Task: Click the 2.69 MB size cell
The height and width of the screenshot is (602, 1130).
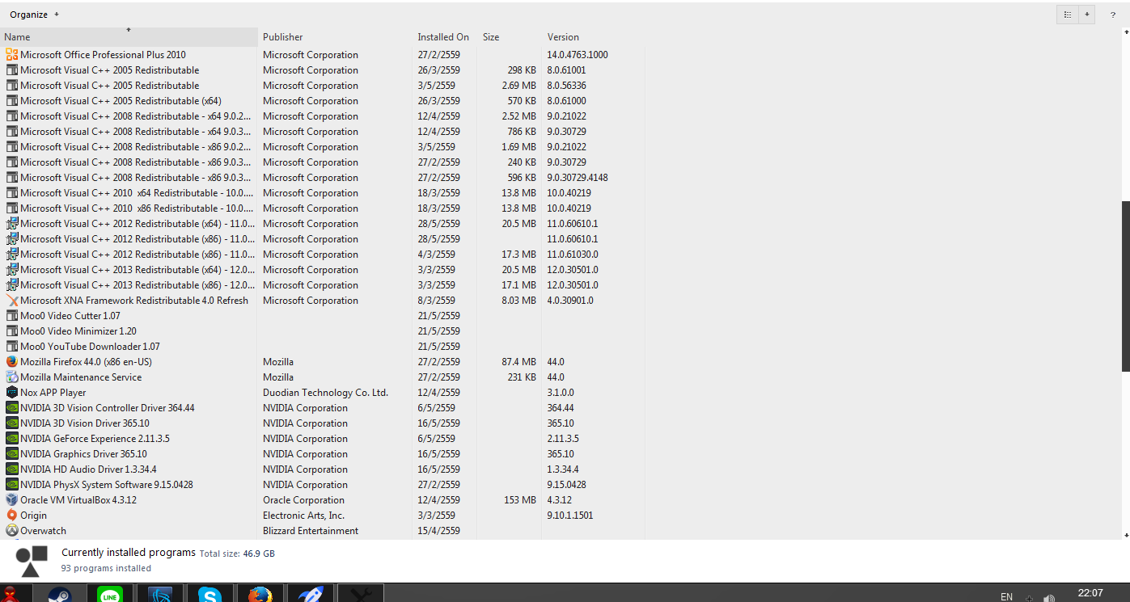Action: coord(518,86)
